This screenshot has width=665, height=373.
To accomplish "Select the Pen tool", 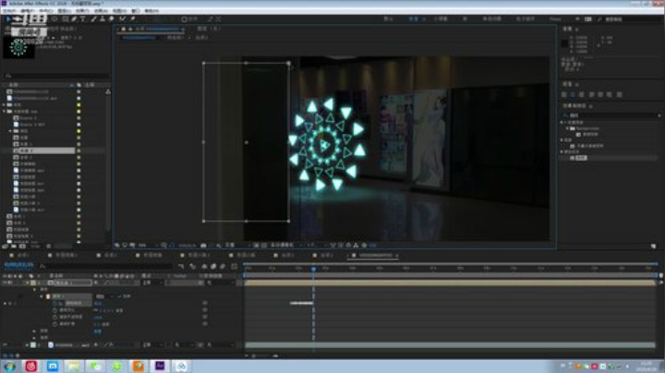I will point(74,19).
